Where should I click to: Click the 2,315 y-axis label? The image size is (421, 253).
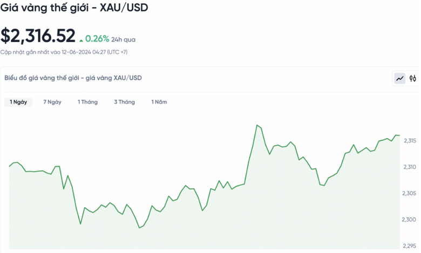pyautogui.click(x=410, y=141)
